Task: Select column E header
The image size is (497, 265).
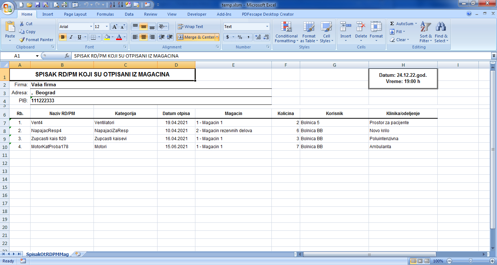Action: (x=233, y=65)
